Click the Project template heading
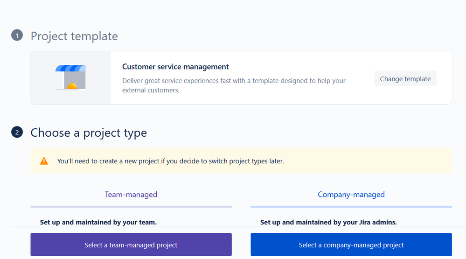The height and width of the screenshot is (259, 466). coord(74,36)
